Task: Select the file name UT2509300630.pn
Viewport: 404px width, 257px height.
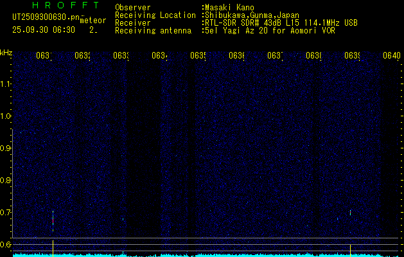Action: click(x=46, y=17)
